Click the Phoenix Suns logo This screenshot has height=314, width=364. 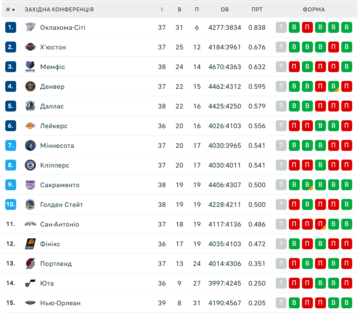(x=30, y=244)
